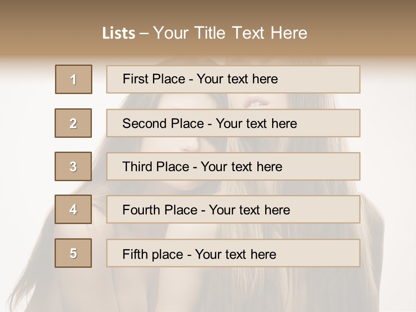The width and height of the screenshot is (416, 312).
Task: Select the number 2 box
Action: coord(73,123)
